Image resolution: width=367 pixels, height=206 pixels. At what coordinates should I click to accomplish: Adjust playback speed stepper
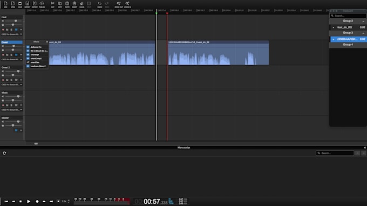[x=69, y=201]
